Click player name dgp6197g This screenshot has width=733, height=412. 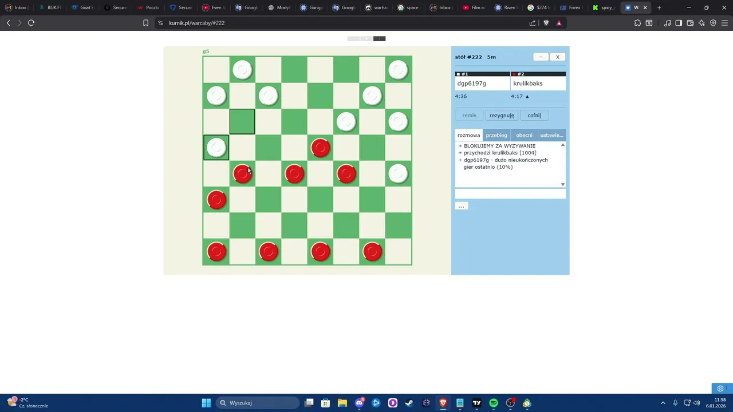point(472,84)
